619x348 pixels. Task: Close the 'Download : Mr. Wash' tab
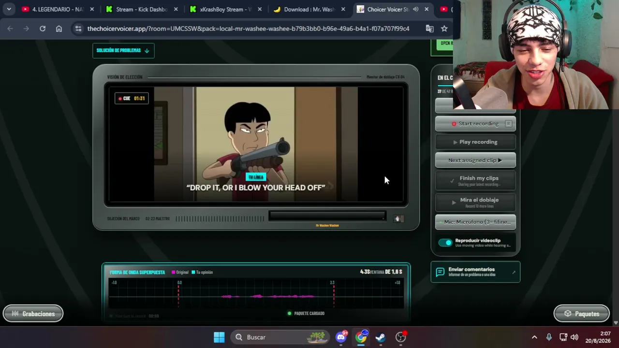pyautogui.click(x=343, y=9)
